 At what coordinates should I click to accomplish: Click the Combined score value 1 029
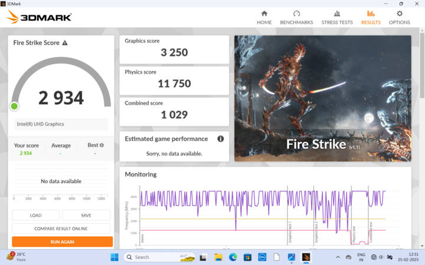point(174,115)
